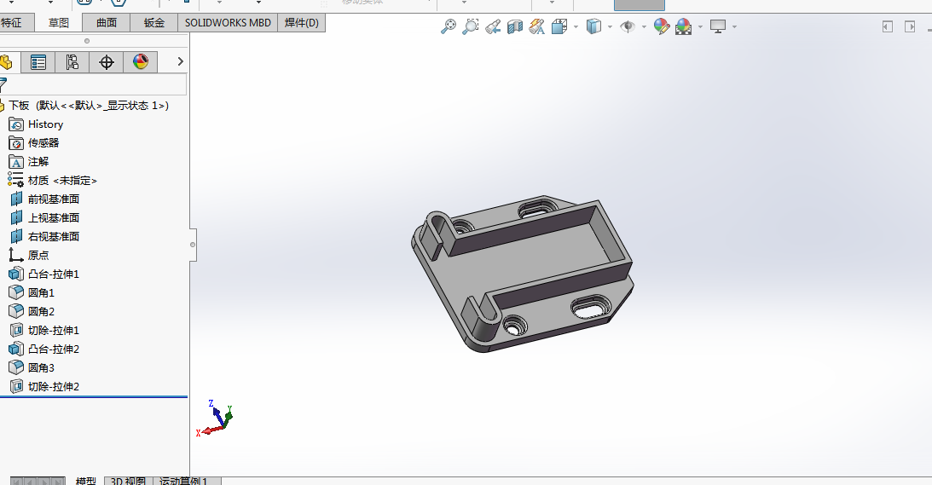
Task: Click the 材质 material icon
Action: coord(16,180)
